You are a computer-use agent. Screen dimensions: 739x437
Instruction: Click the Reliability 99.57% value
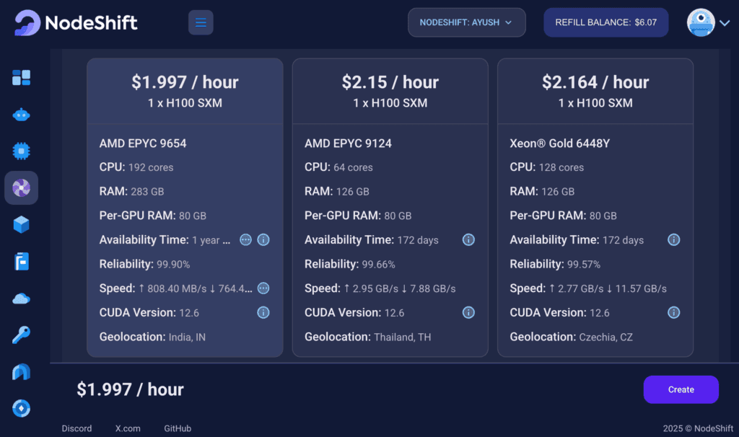(x=584, y=264)
